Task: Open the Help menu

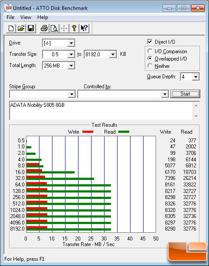Action: [42, 17]
